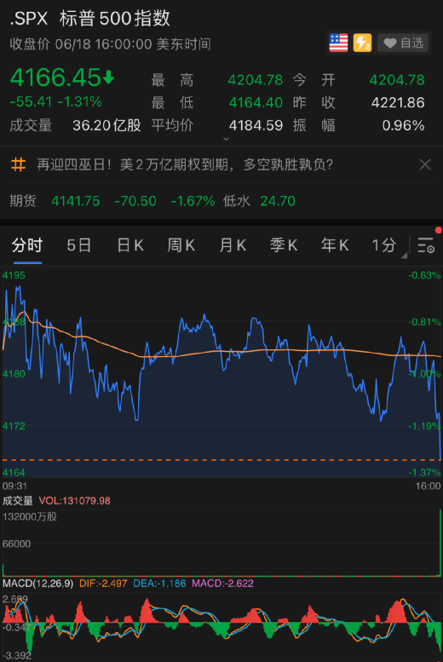
Task: Add to watchlist with 自选 heart button
Action: pyautogui.click(x=403, y=43)
